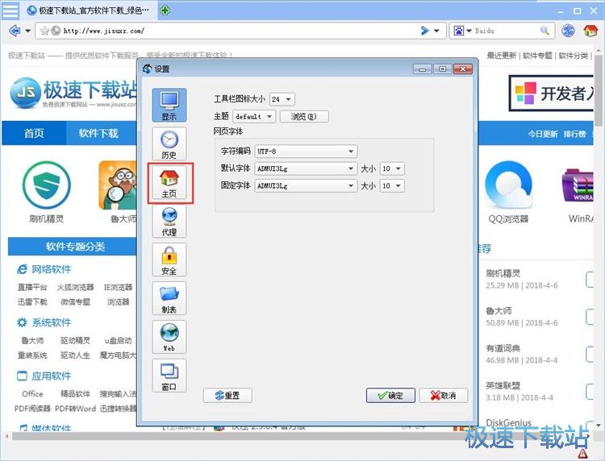
Task: Open the hamburger menu at top left
Action: (10, 10)
